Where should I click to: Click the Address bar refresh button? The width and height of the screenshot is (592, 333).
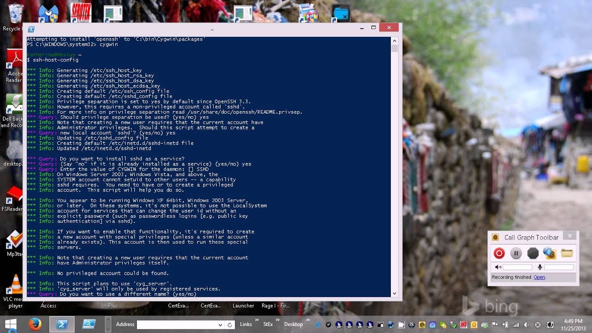(x=230, y=325)
